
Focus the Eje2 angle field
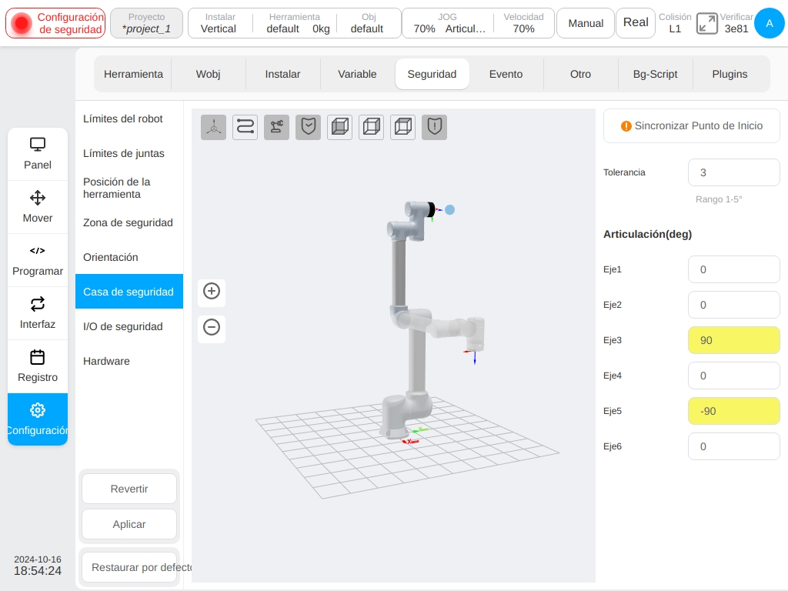click(x=733, y=305)
